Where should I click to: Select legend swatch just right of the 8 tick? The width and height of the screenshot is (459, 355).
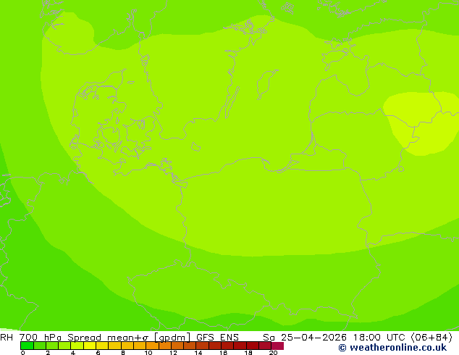(127, 346)
